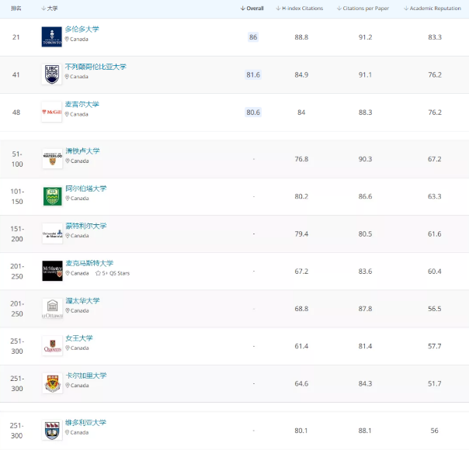Click location pin under 麦吉尔大学

coord(67,114)
